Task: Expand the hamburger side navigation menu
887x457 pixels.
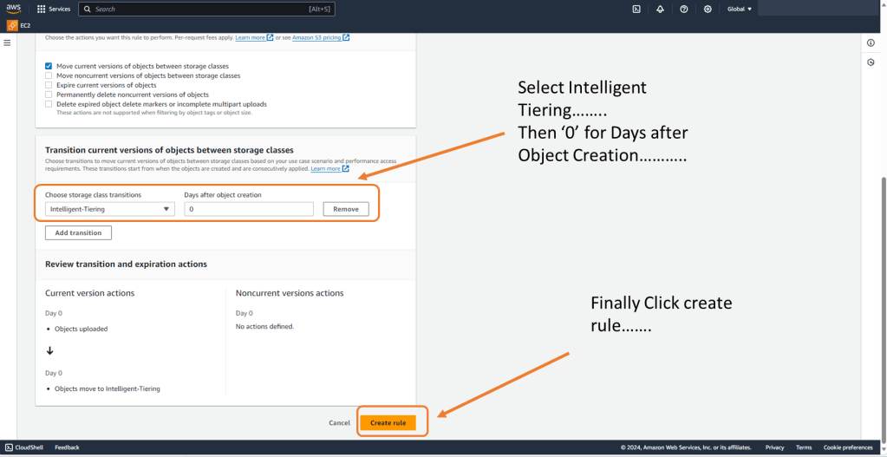Action: [8, 42]
